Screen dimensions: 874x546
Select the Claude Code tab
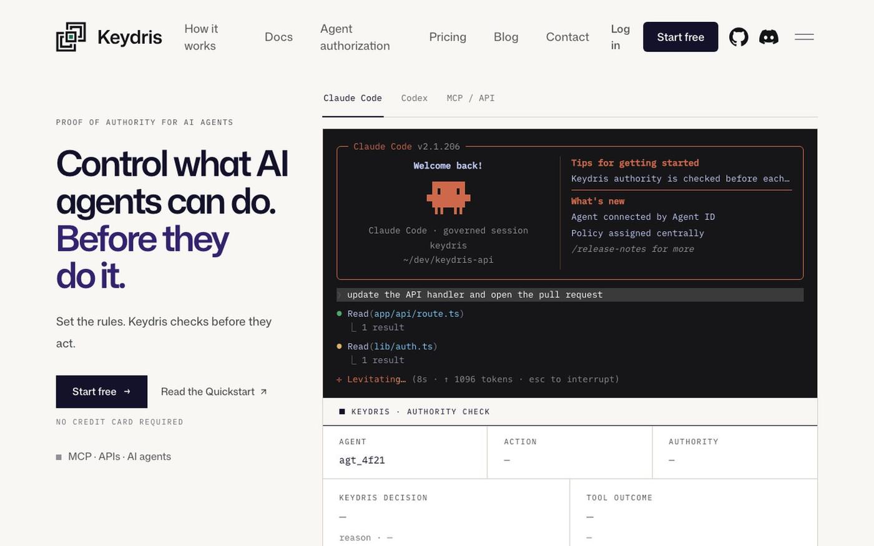(353, 98)
